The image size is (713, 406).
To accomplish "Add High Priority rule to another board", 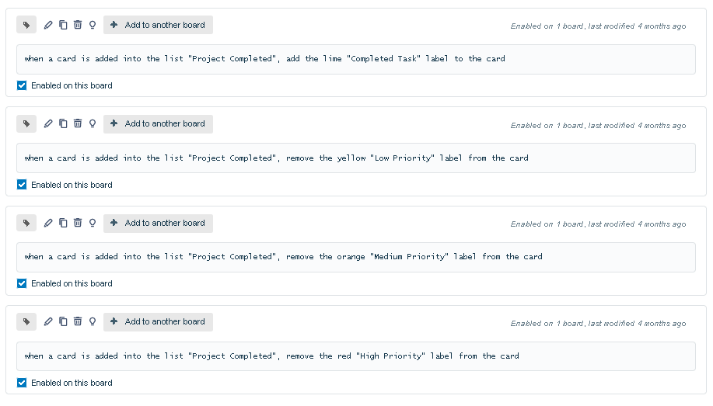I will 158,321.
